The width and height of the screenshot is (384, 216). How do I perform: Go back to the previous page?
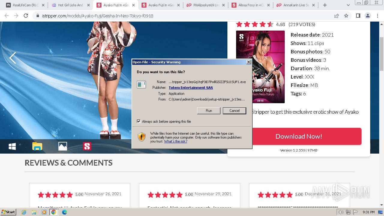pos(7,16)
